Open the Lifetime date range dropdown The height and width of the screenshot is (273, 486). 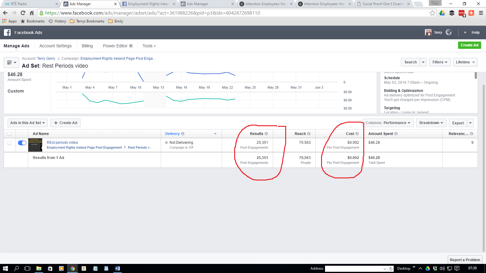coord(465,62)
